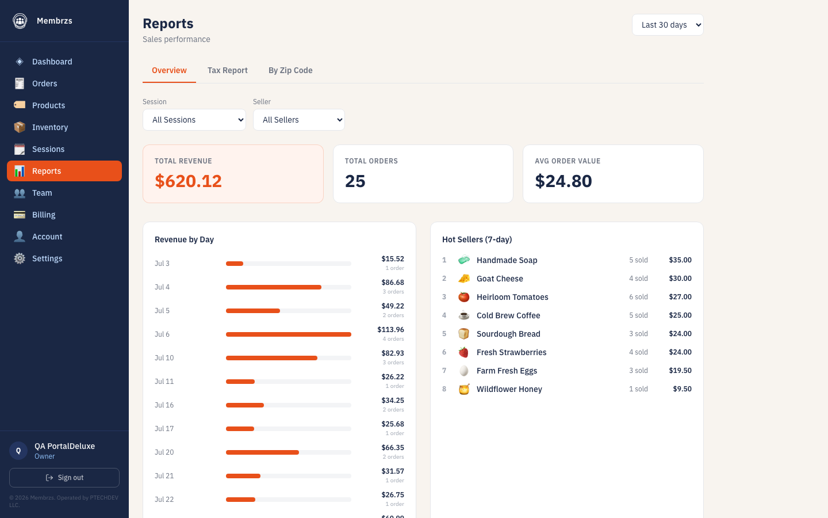828x518 pixels.
Task: Go to Dashboard in the sidebar
Action: tap(64, 62)
